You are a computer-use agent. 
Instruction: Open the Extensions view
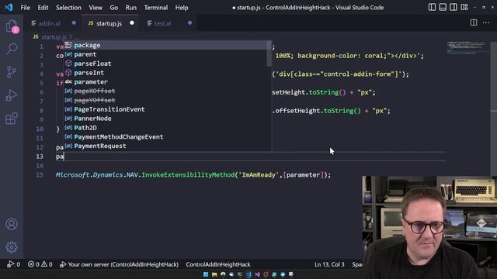click(12, 119)
